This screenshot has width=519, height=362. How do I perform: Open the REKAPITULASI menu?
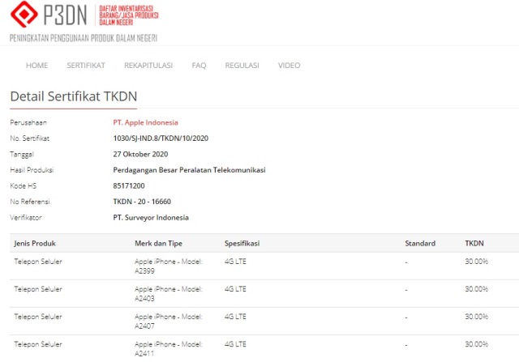point(148,66)
